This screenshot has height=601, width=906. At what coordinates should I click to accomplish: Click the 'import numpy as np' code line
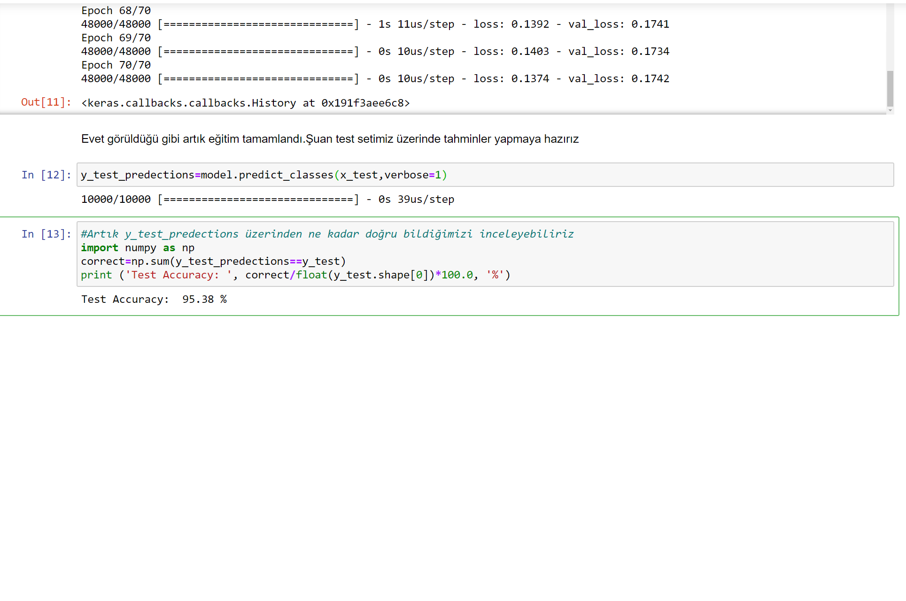click(x=138, y=247)
